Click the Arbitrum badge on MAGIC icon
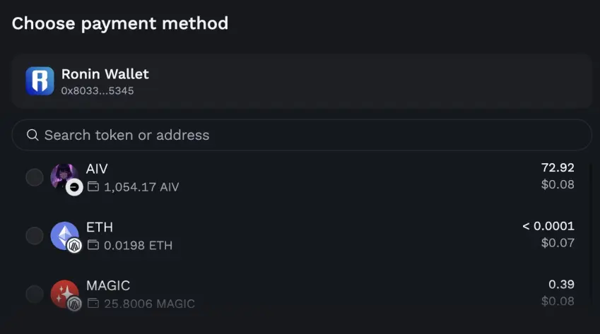 74,304
